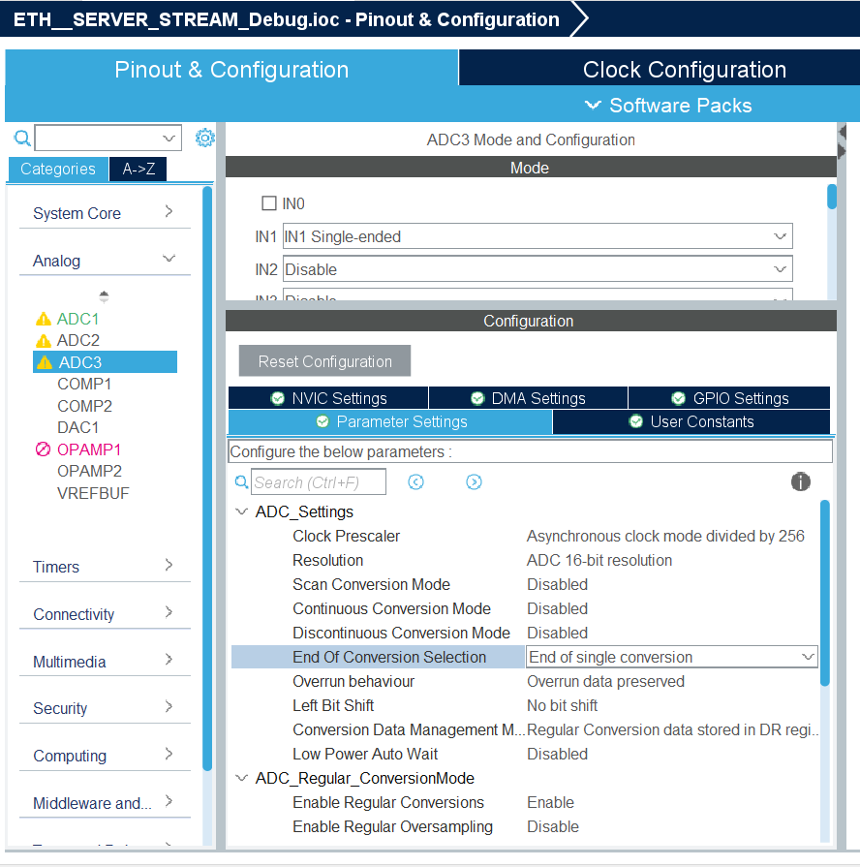Screen dimensions: 860x867
Task: Collapse the ADC_Settings parameter group
Action: [x=241, y=511]
